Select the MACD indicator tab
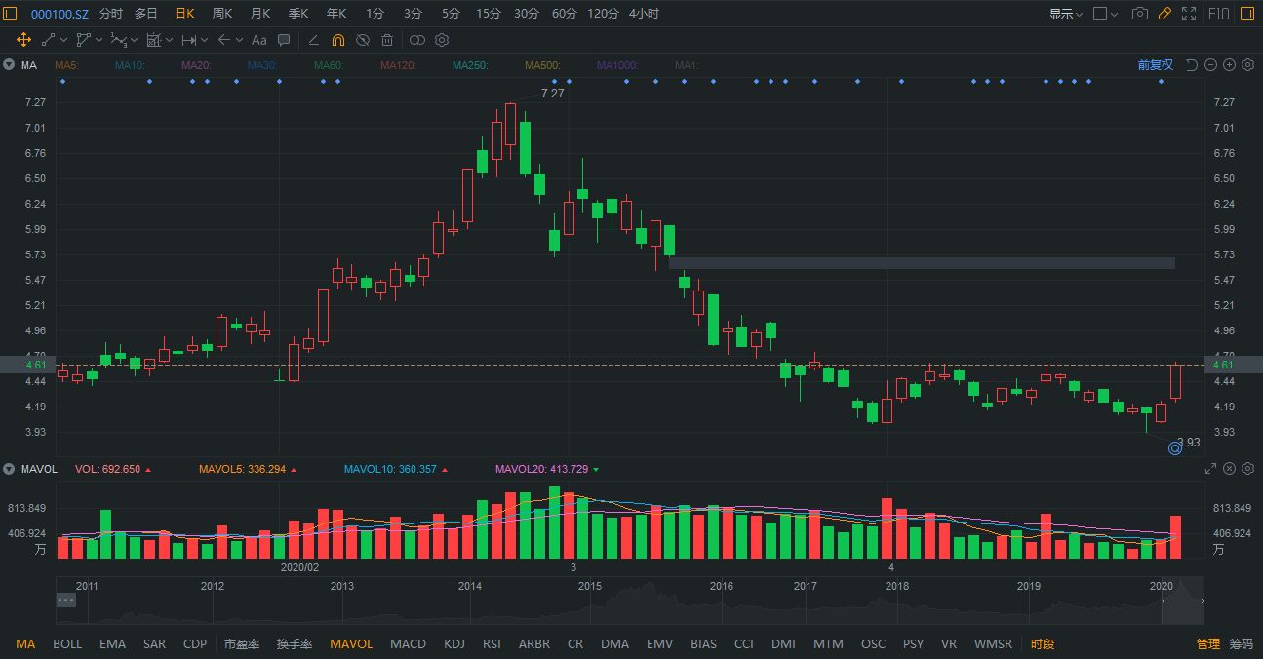1263x659 pixels. pos(408,643)
